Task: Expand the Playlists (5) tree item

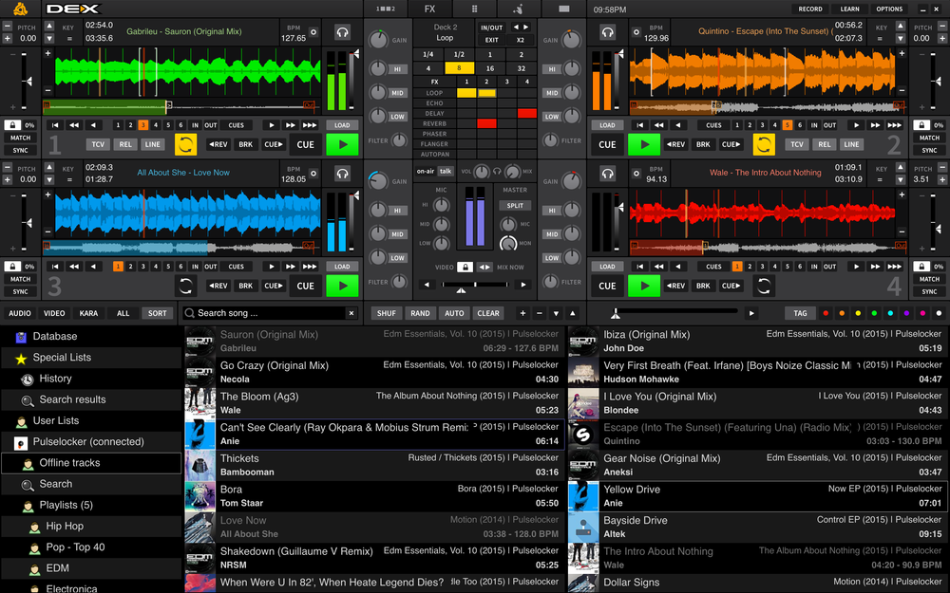Action: [21, 505]
